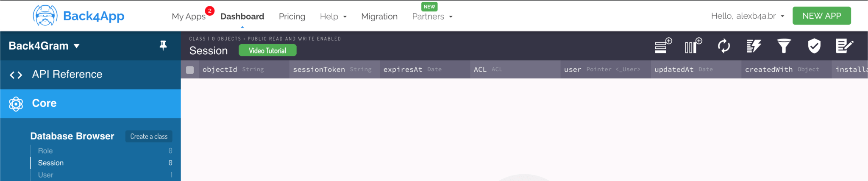
Task: Click the lightning bolt list icon
Action: 754,46
